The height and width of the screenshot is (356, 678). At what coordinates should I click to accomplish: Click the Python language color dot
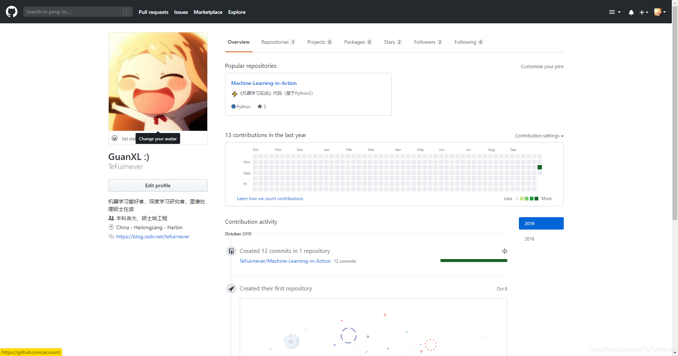[x=234, y=106]
